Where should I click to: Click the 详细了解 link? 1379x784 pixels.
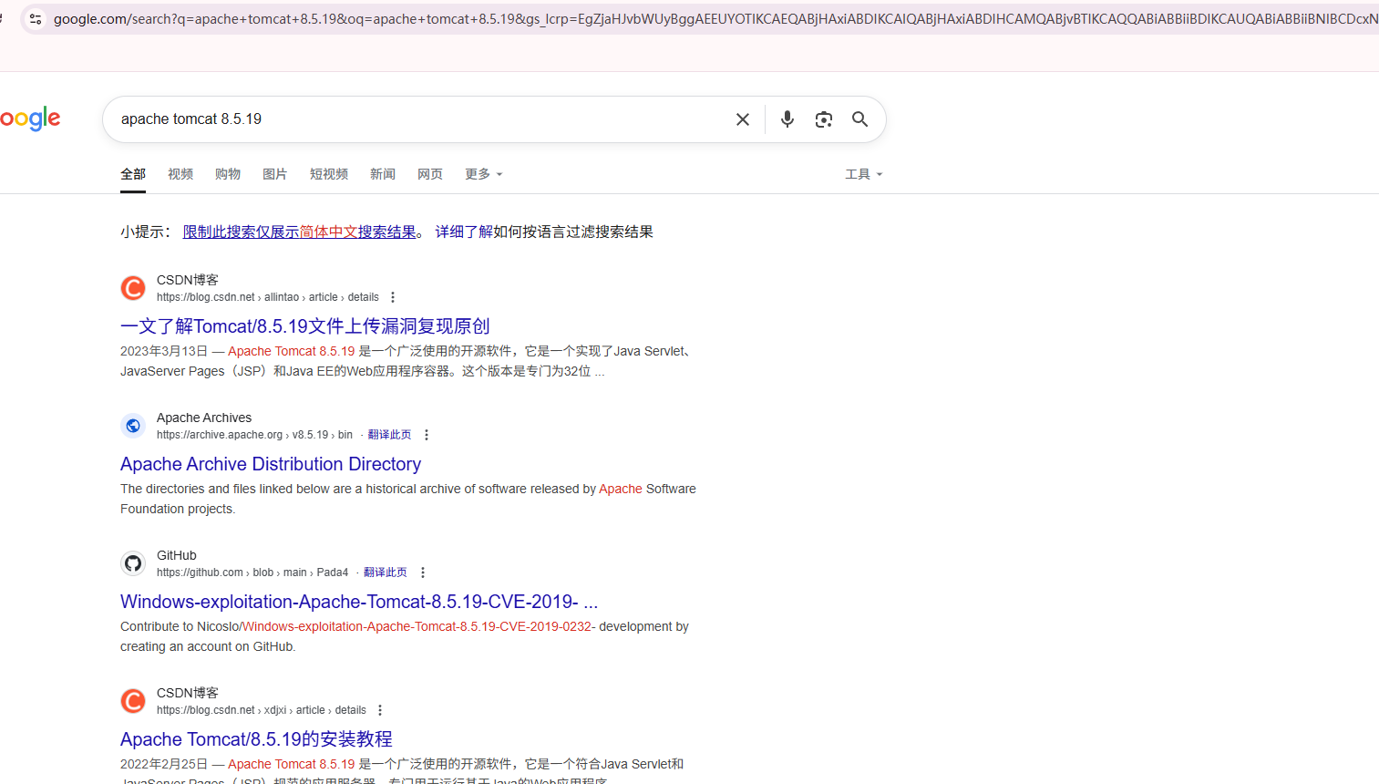point(464,232)
